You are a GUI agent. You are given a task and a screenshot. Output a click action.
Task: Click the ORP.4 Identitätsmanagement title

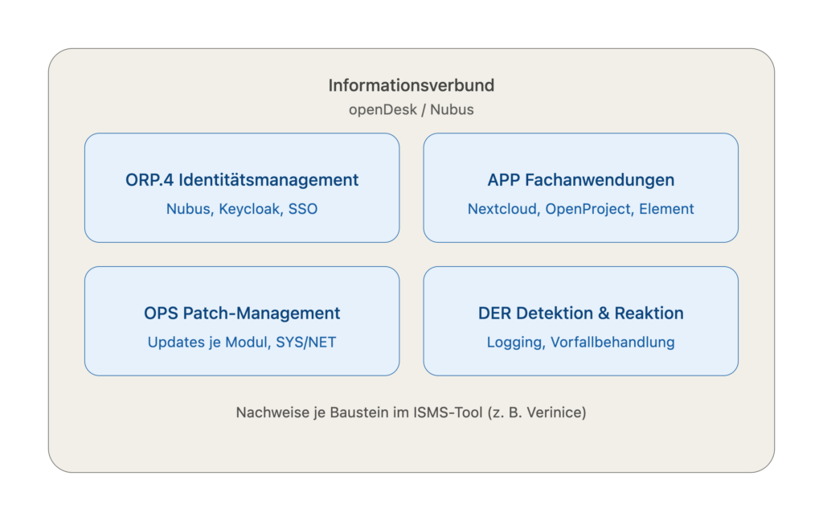tap(242, 179)
